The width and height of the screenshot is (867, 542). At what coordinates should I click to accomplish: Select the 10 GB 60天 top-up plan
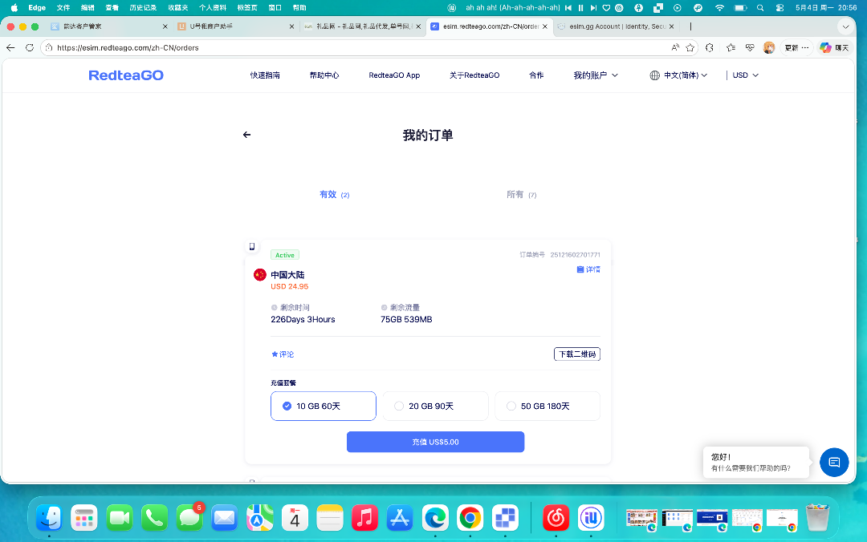[x=324, y=406]
